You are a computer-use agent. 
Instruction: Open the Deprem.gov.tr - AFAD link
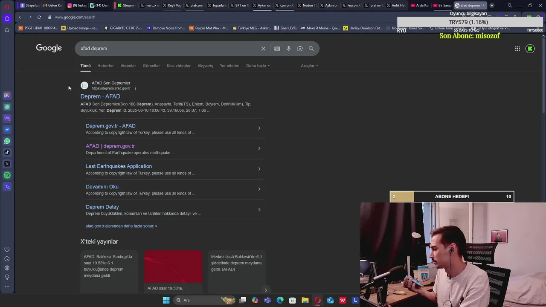pyautogui.click(x=110, y=126)
